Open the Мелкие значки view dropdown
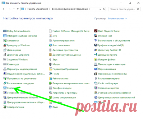143x119 pixels. coord(118,19)
